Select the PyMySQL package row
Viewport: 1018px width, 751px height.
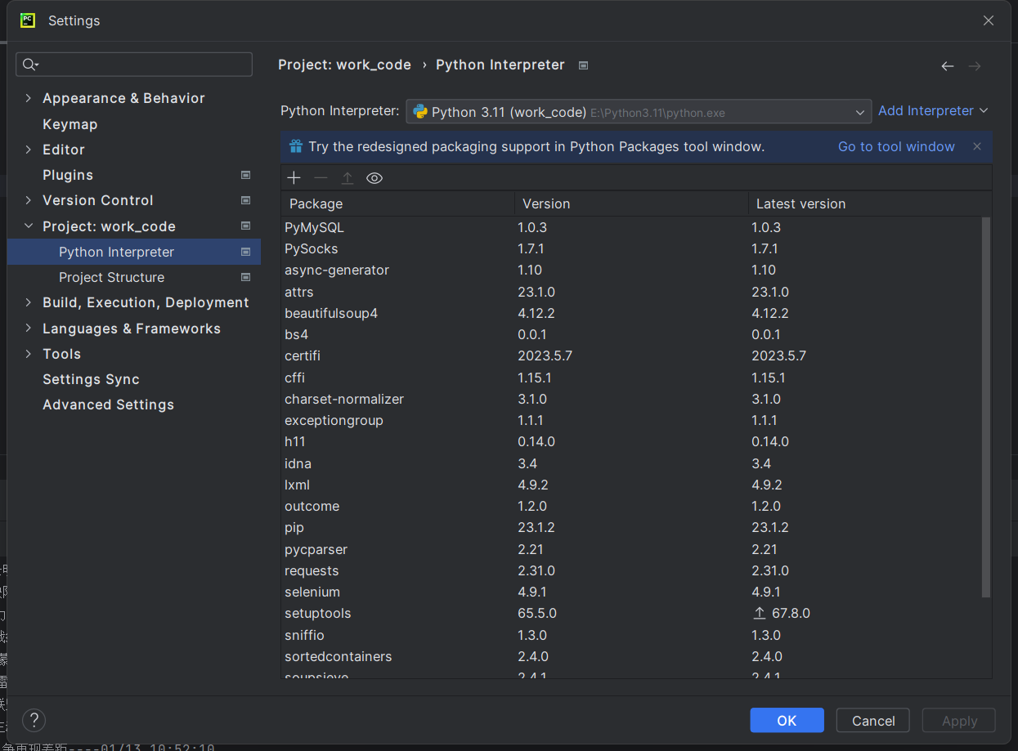(631, 227)
